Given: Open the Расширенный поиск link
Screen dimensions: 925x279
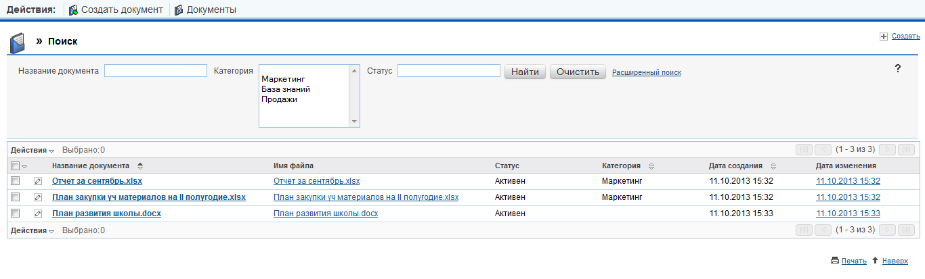Looking at the screenshot, I should [x=646, y=72].
